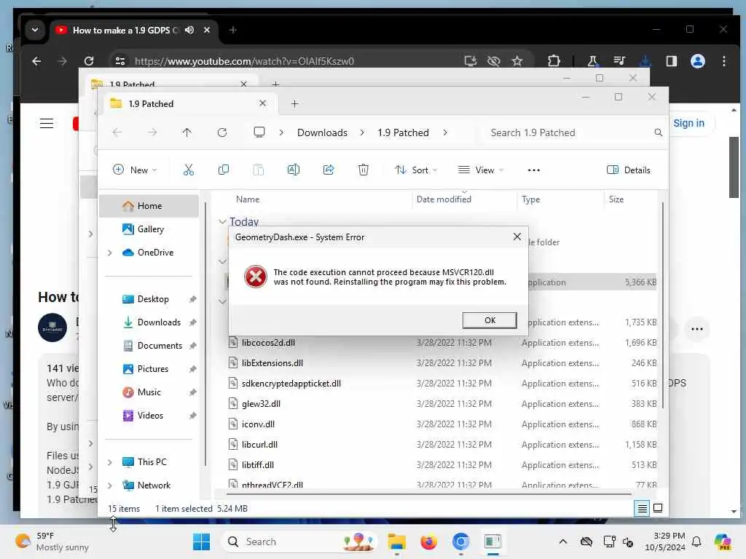
Task: Click the This PC monitor icon in address bar
Action: tap(259, 132)
